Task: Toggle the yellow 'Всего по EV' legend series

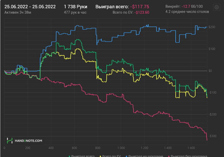Action: [110, 156]
